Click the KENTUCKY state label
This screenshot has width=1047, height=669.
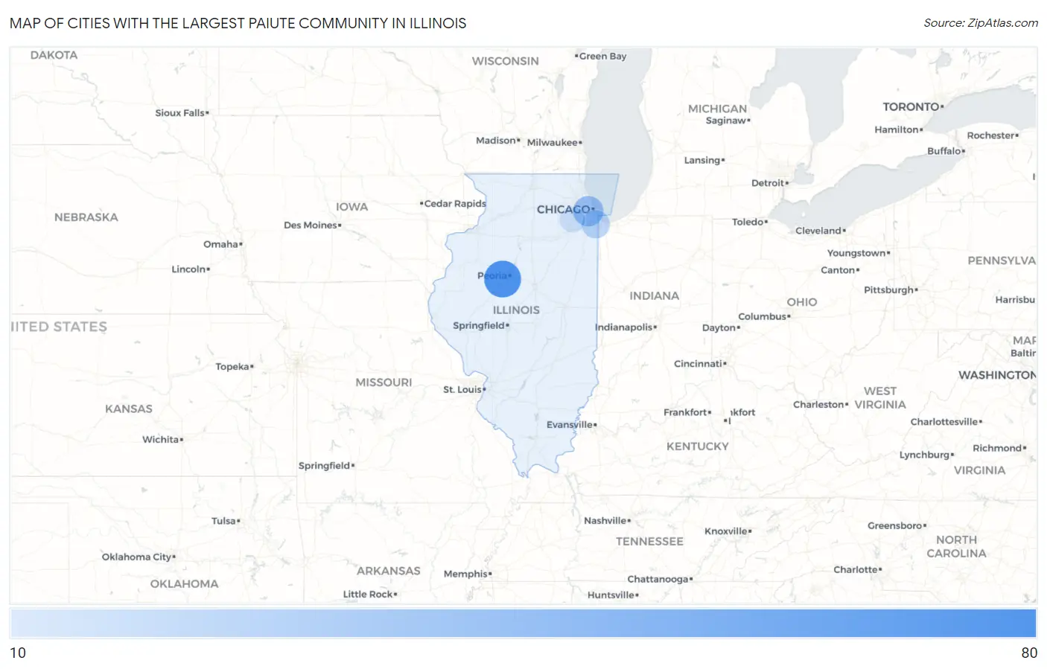698,446
